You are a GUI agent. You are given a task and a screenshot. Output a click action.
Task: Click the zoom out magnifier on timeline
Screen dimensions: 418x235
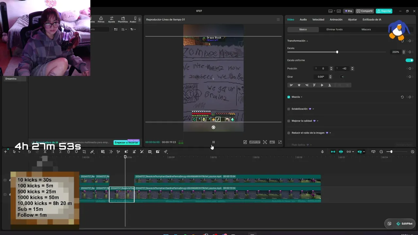click(381, 152)
